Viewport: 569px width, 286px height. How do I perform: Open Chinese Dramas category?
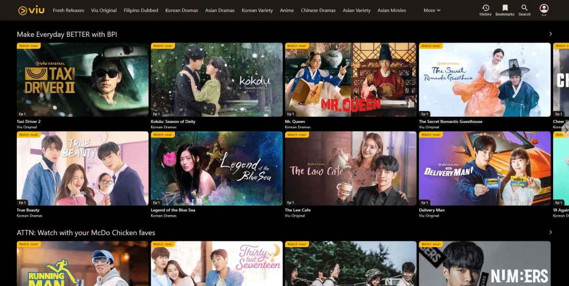point(318,11)
